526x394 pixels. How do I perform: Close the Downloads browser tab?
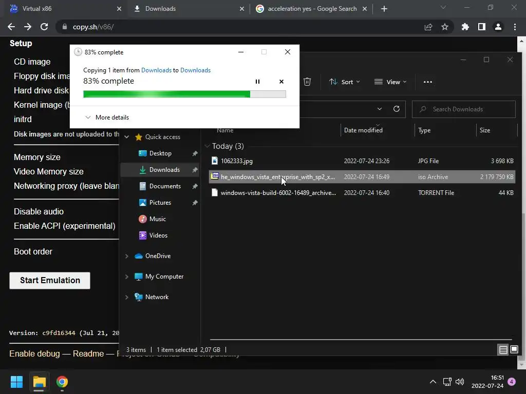(x=242, y=9)
